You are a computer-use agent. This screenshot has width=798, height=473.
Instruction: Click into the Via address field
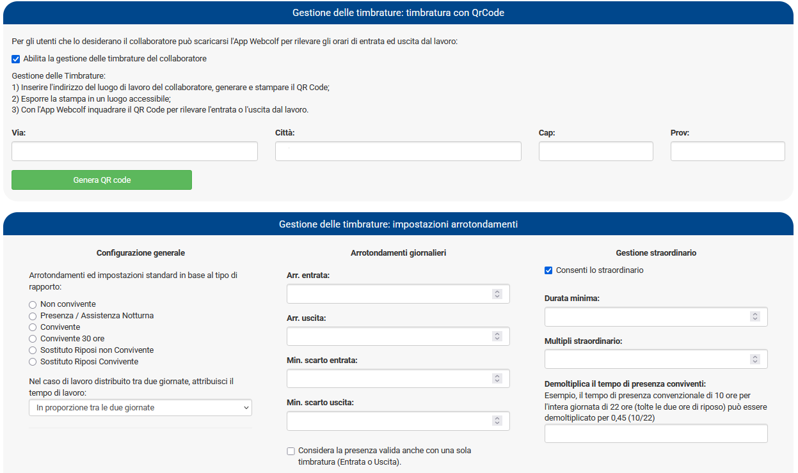click(x=134, y=151)
